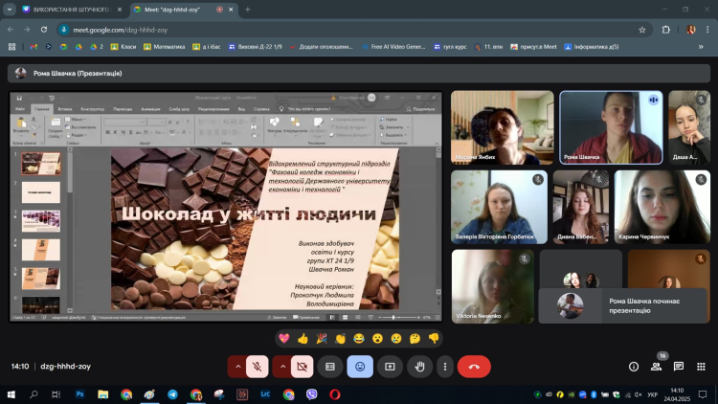This screenshot has width=718, height=404.
Task: Send the thumbs up emoji reaction
Action: coord(303,338)
